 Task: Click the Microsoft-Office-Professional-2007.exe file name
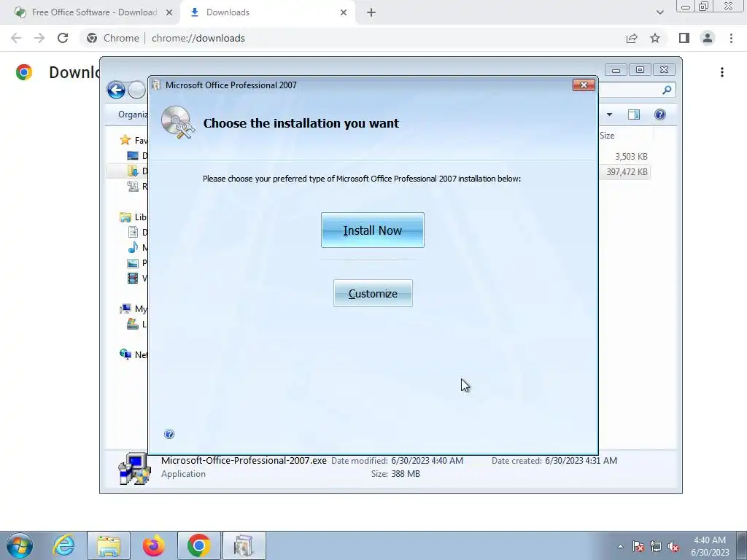click(244, 461)
